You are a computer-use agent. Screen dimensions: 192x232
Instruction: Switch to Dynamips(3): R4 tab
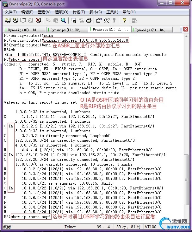click(152, 30)
